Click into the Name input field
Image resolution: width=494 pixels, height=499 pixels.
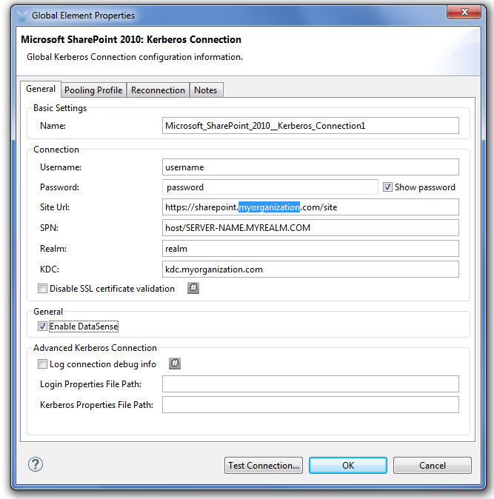[x=310, y=126]
